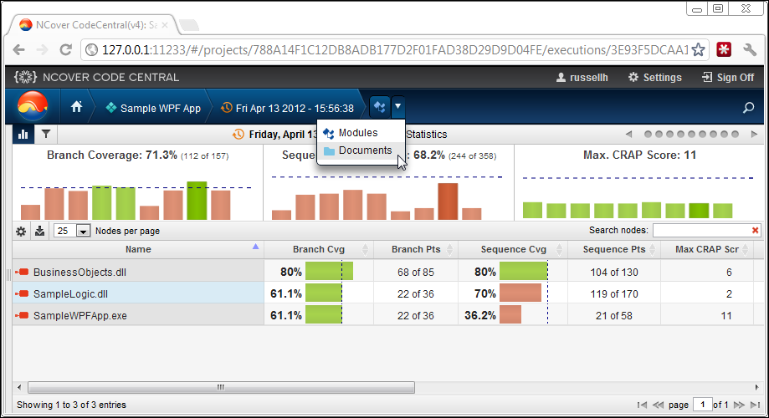
Task: Click the scrollbar left arrow
Action: [19, 388]
